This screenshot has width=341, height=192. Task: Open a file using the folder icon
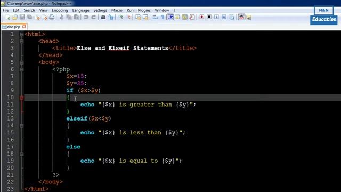click(x=15, y=17)
